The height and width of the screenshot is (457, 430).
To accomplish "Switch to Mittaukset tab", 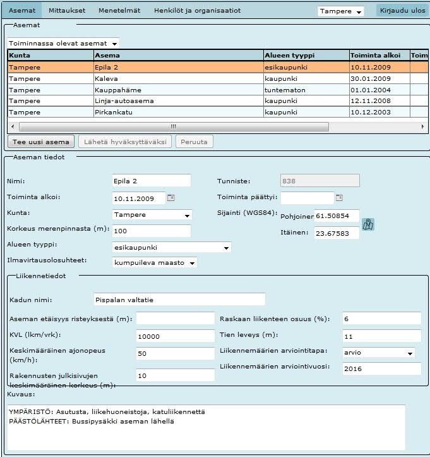I will [x=67, y=11].
